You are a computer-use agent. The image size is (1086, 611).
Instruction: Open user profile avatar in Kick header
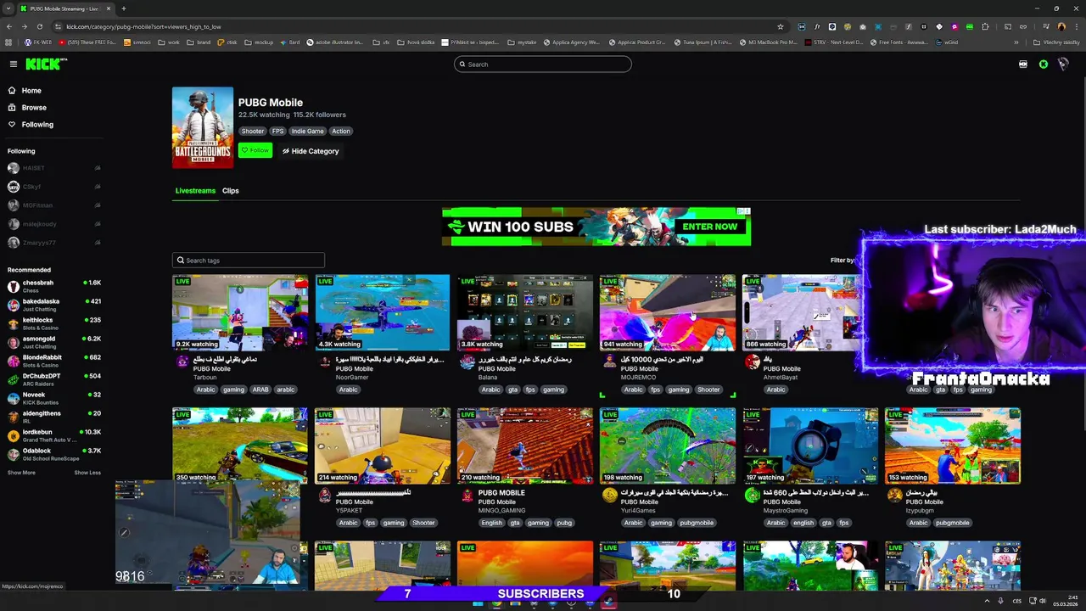pyautogui.click(x=1062, y=64)
